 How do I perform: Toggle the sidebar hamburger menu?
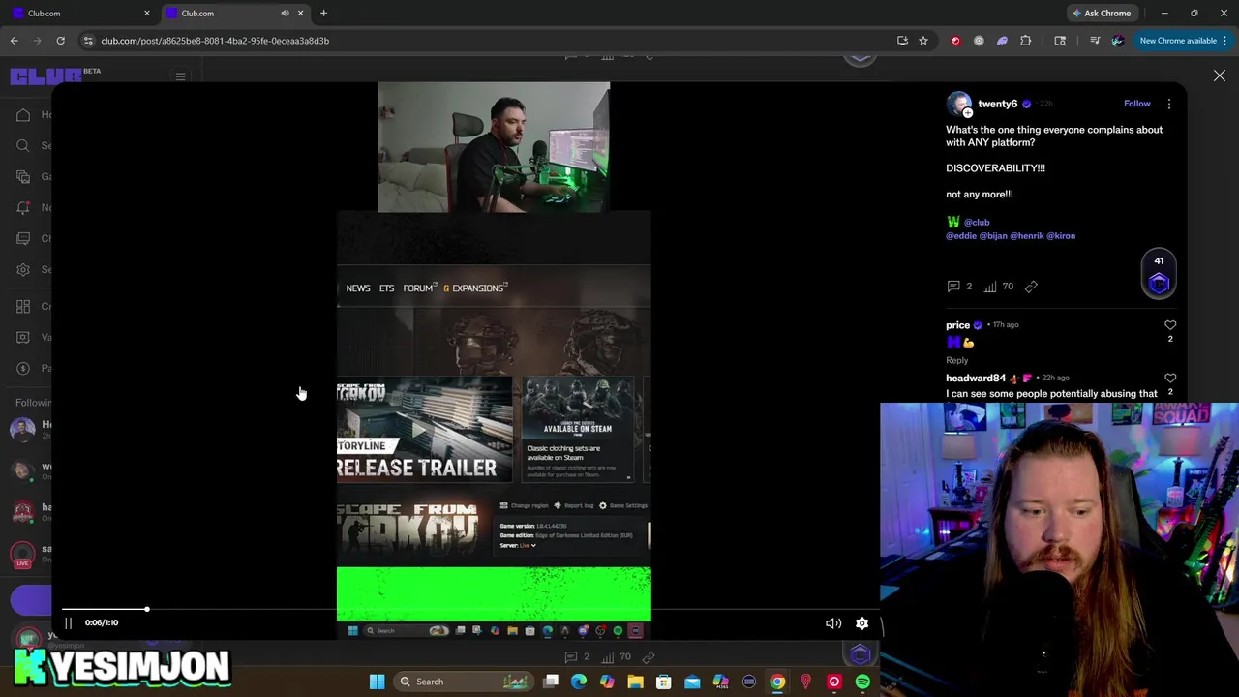coord(180,76)
